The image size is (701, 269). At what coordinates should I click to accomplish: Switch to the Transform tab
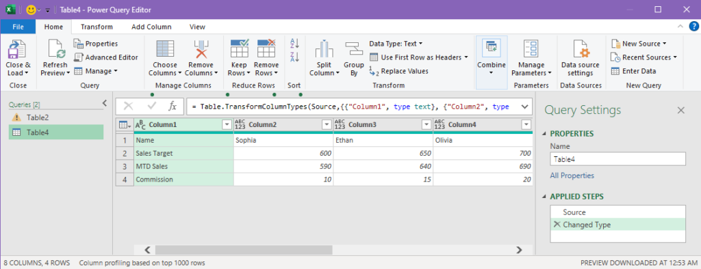[x=97, y=27]
